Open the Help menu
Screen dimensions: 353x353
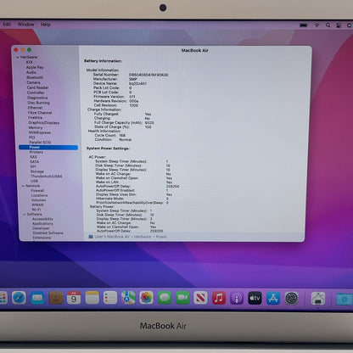coord(45,25)
